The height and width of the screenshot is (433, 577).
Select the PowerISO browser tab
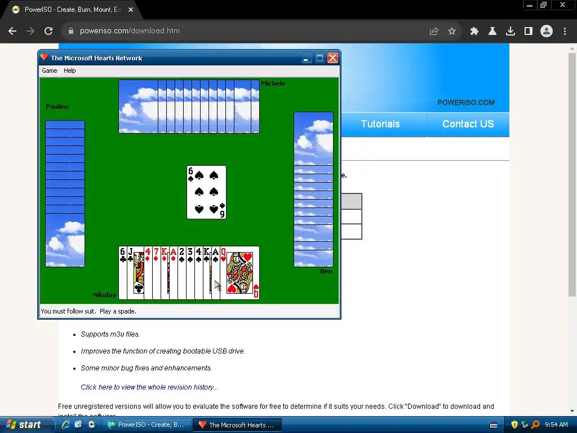[x=73, y=10]
